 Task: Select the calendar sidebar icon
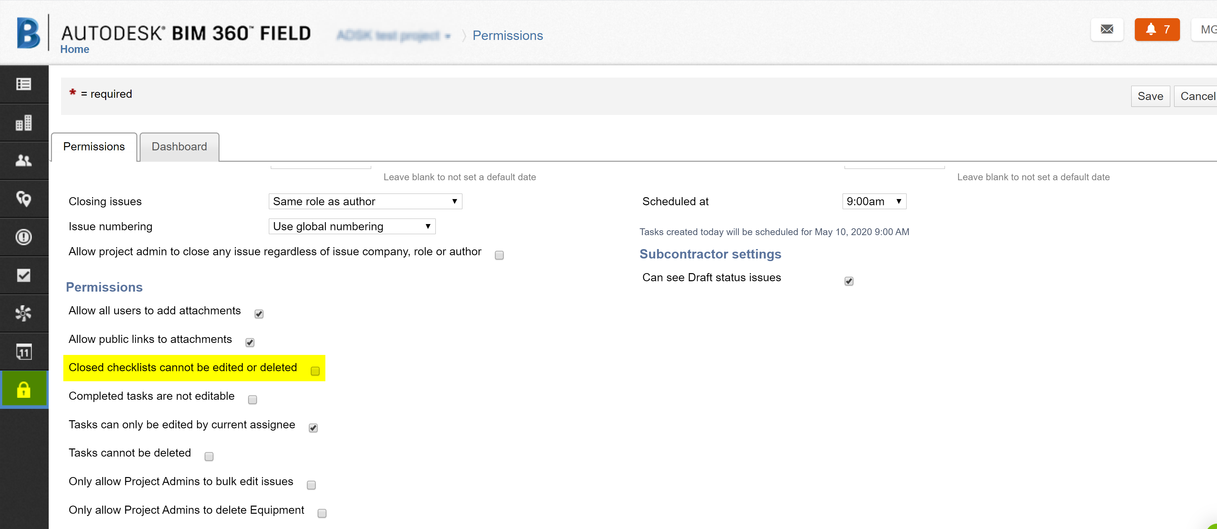24,351
